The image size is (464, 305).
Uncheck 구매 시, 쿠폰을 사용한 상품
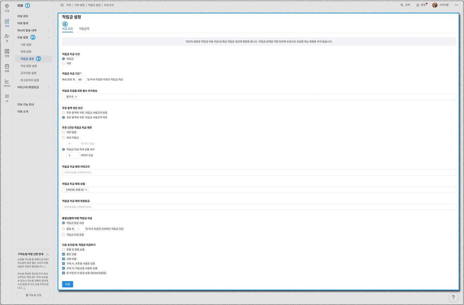point(63,264)
